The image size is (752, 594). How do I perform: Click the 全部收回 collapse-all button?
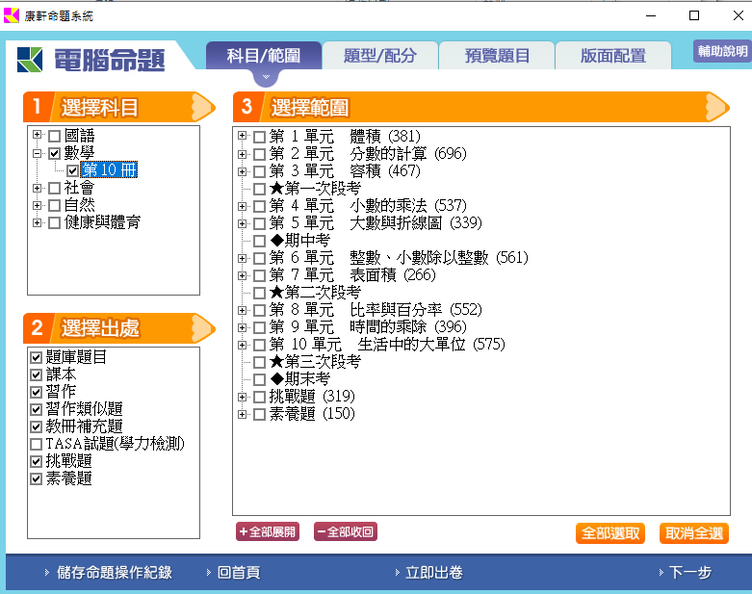[345, 531]
